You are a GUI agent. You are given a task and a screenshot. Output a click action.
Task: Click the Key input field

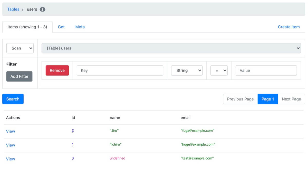120,70
